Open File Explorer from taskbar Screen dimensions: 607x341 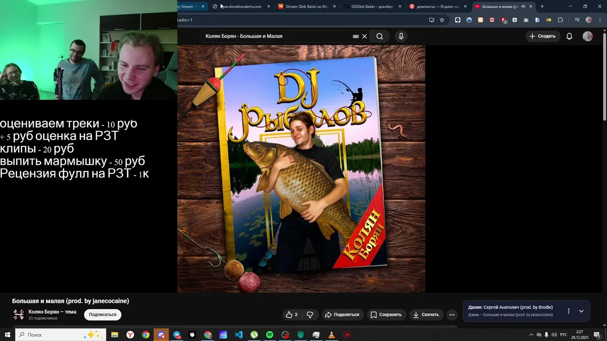tap(114, 335)
